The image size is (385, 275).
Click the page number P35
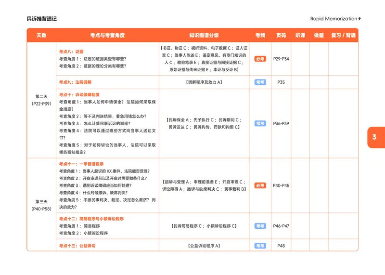281,82
